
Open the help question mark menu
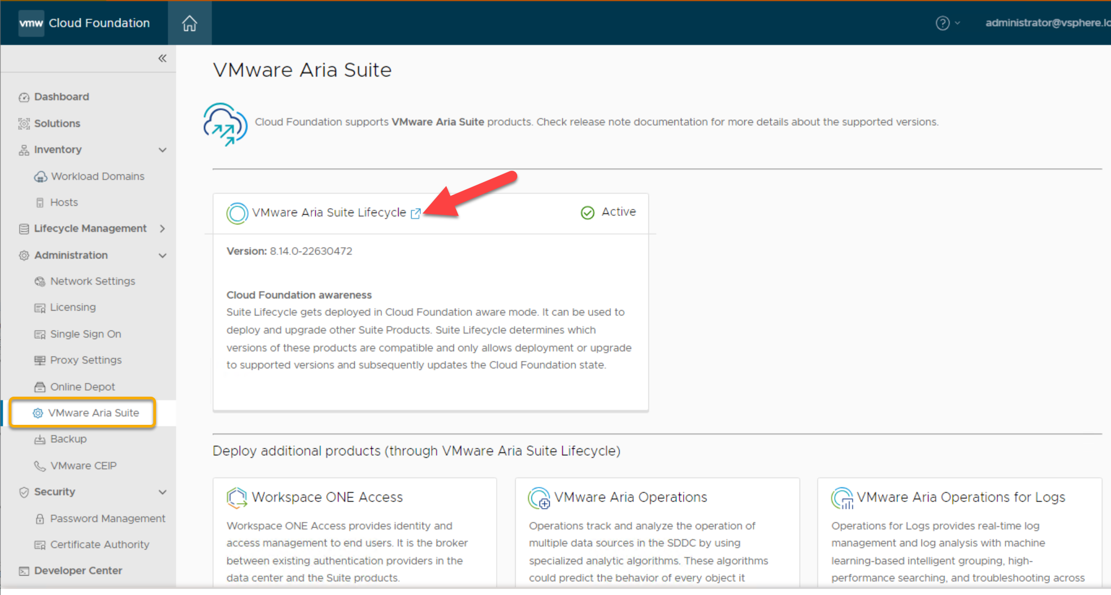[943, 23]
